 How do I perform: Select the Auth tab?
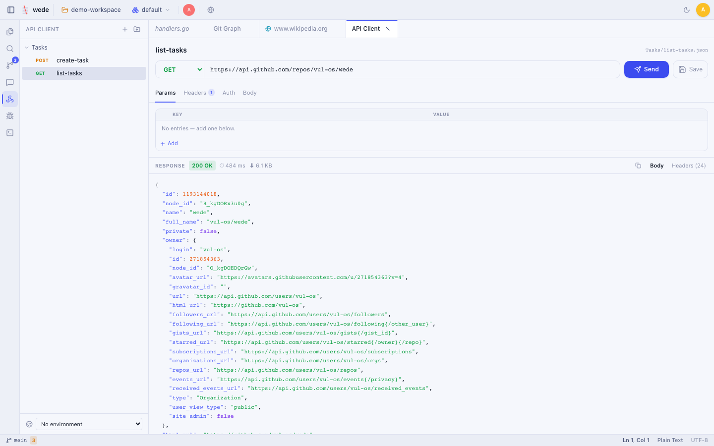(229, 93)
